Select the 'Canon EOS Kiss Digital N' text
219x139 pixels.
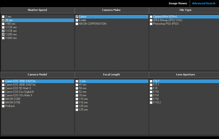(19, 92)
